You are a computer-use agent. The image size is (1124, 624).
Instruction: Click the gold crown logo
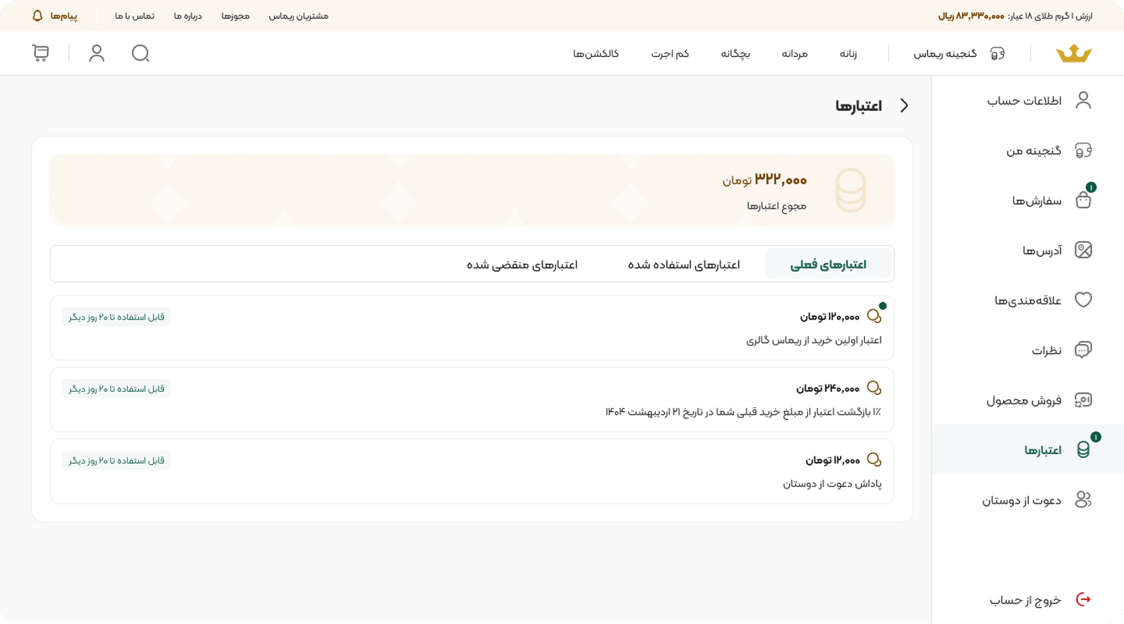(1074, 53)
